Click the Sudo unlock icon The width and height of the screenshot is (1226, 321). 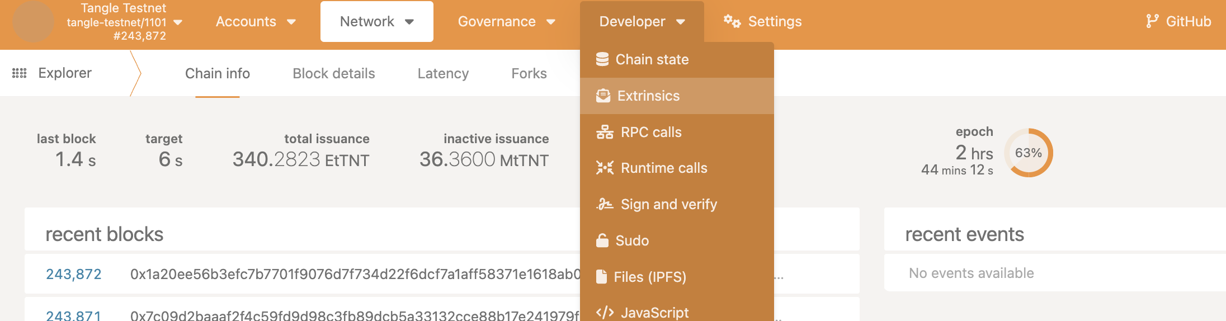click(602, 240)
